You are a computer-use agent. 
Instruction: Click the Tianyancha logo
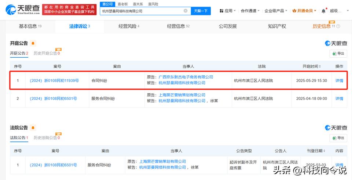point(22,10)
